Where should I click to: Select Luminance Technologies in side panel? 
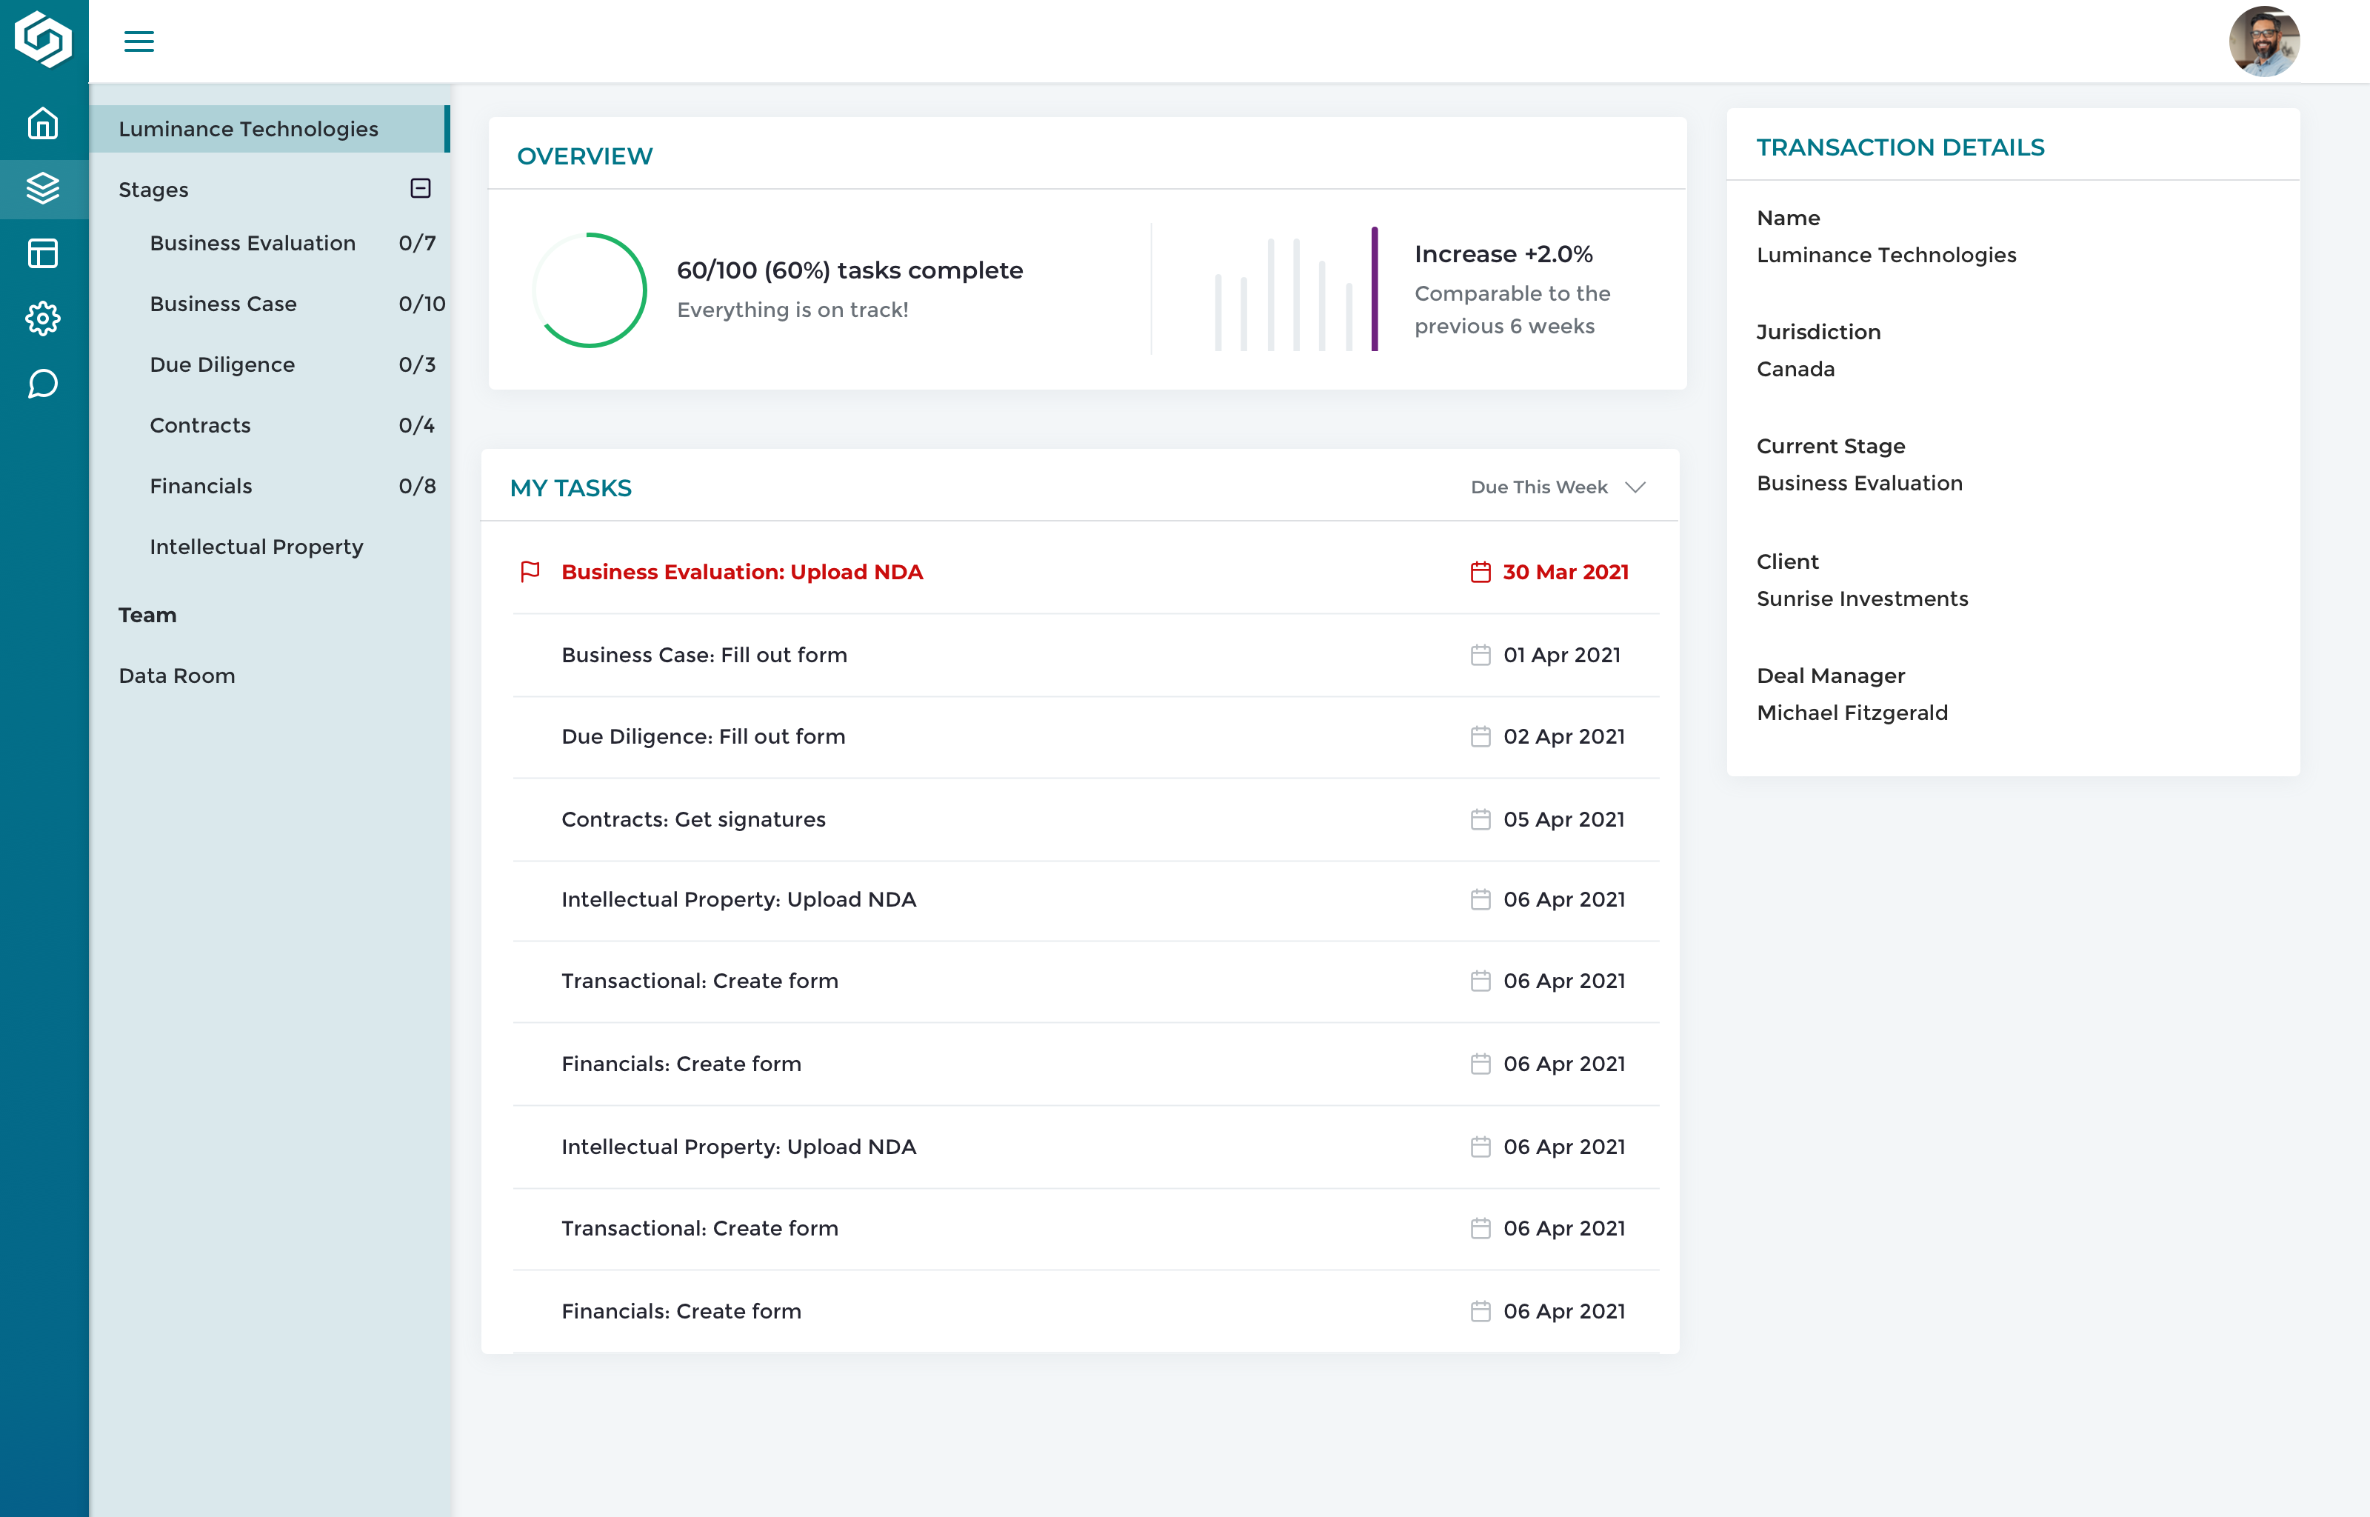pos(248,129)
